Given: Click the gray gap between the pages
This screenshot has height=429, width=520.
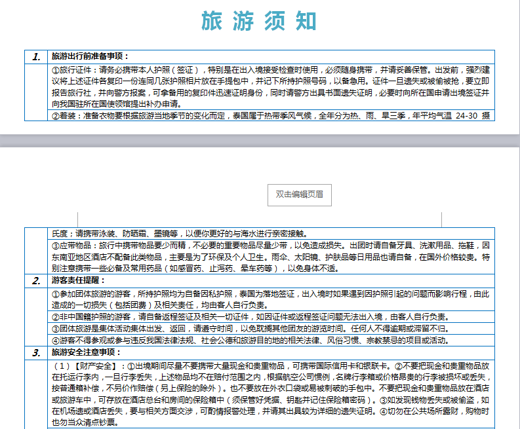Looking at the screenshot, I should click(x=260, y=140).
